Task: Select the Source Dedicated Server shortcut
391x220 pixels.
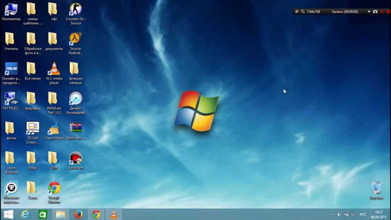Action: [75, 43]
